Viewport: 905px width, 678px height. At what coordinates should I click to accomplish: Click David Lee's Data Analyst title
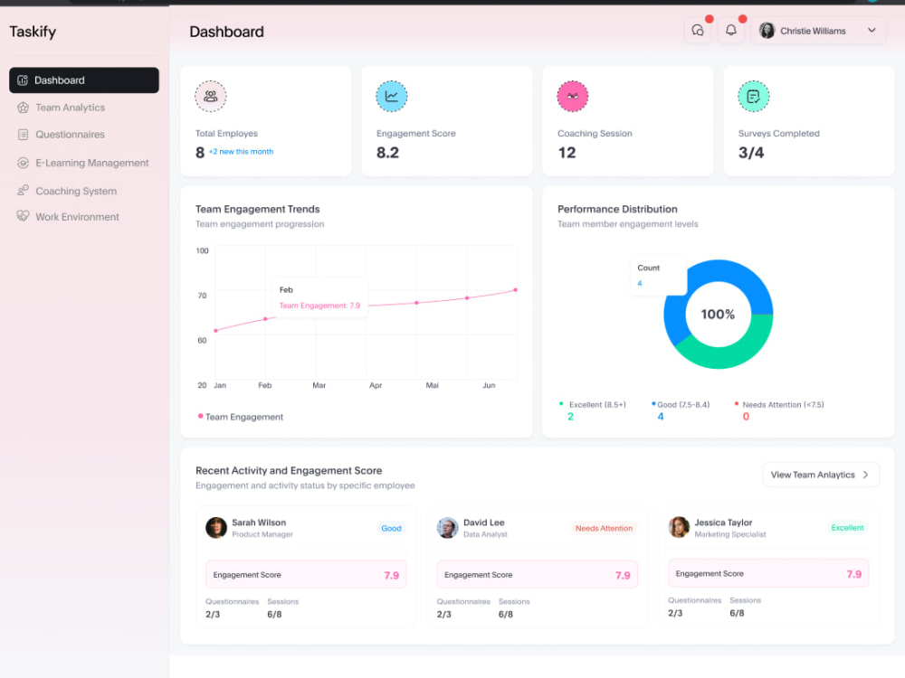coord(485,534)
